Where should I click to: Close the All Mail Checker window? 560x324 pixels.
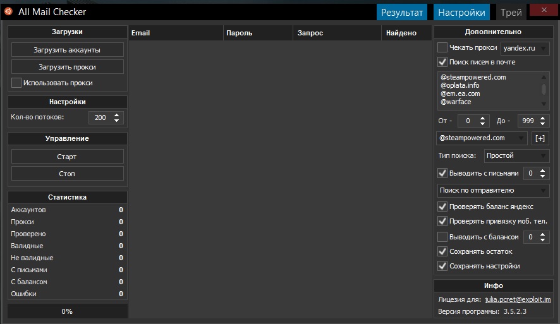[544, 10]
